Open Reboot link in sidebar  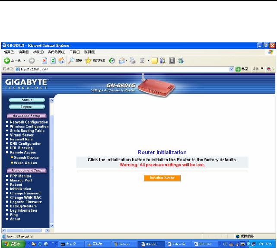[x=16, y=184]
